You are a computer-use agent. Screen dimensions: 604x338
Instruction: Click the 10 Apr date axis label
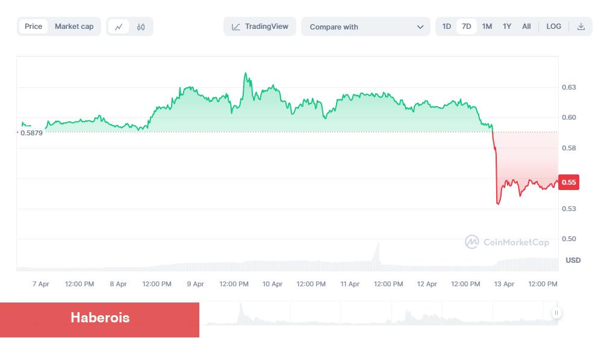pos(272,284)
